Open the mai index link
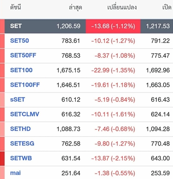This screenshot has width=173, height=179. [x=15, y=173]
